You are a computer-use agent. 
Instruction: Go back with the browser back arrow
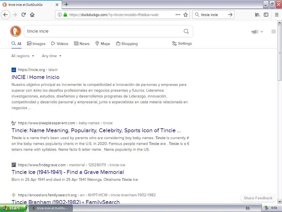click(x=6, y=15)
